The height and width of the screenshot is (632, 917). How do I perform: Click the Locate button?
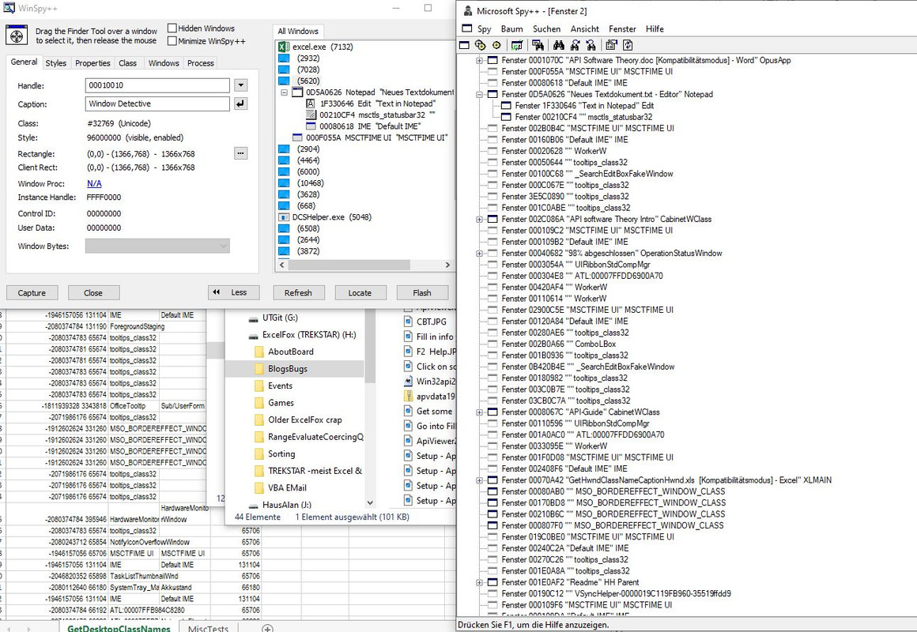[360, 293]
